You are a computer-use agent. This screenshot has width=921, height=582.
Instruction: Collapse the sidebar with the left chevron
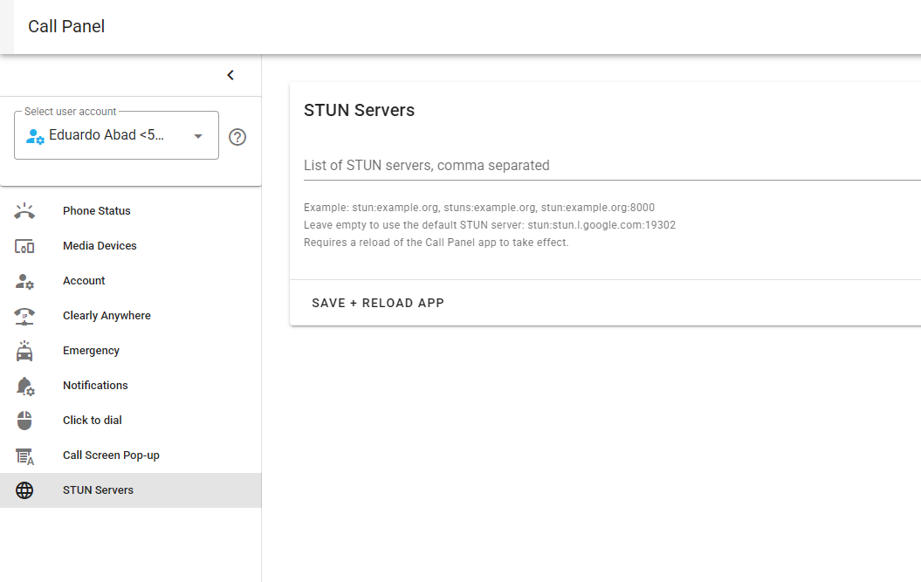point(230,75)
